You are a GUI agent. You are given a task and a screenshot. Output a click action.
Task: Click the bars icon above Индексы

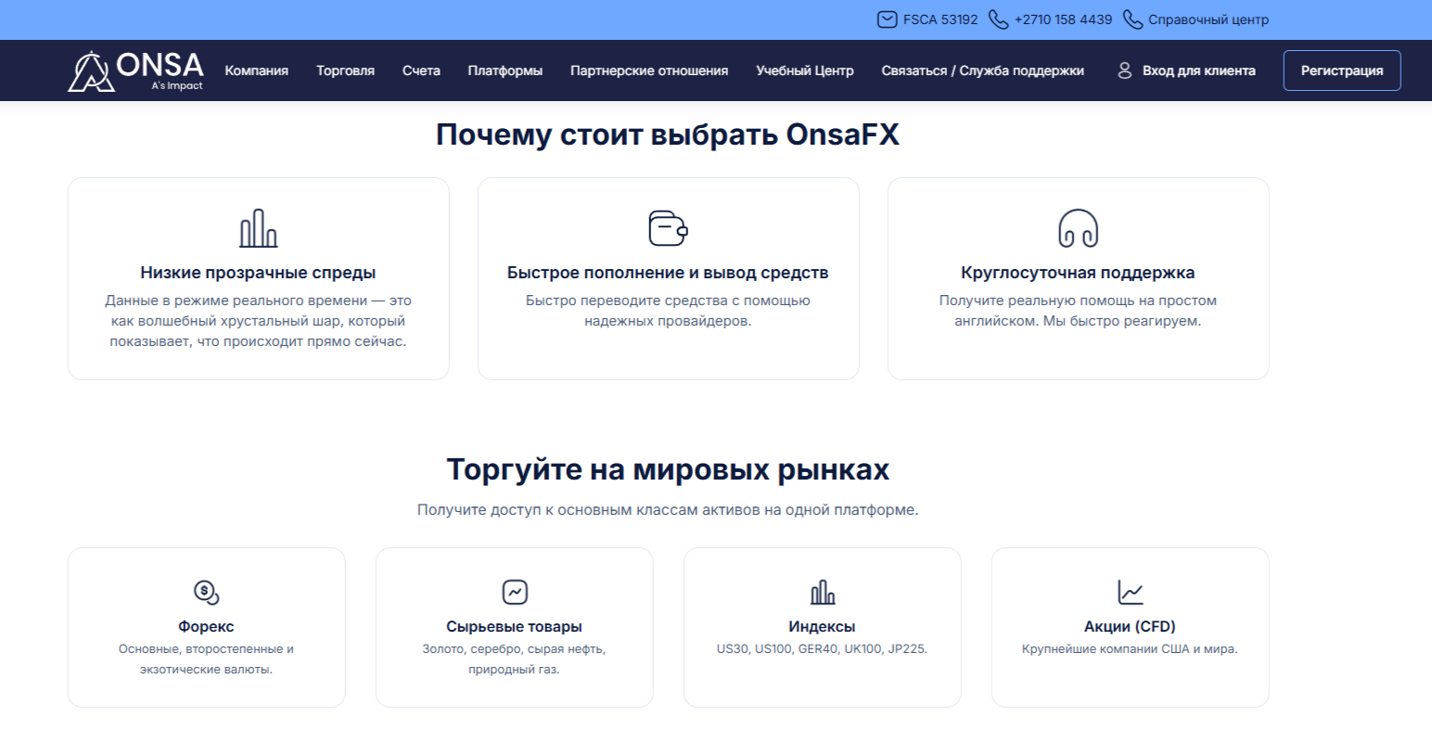822,592
